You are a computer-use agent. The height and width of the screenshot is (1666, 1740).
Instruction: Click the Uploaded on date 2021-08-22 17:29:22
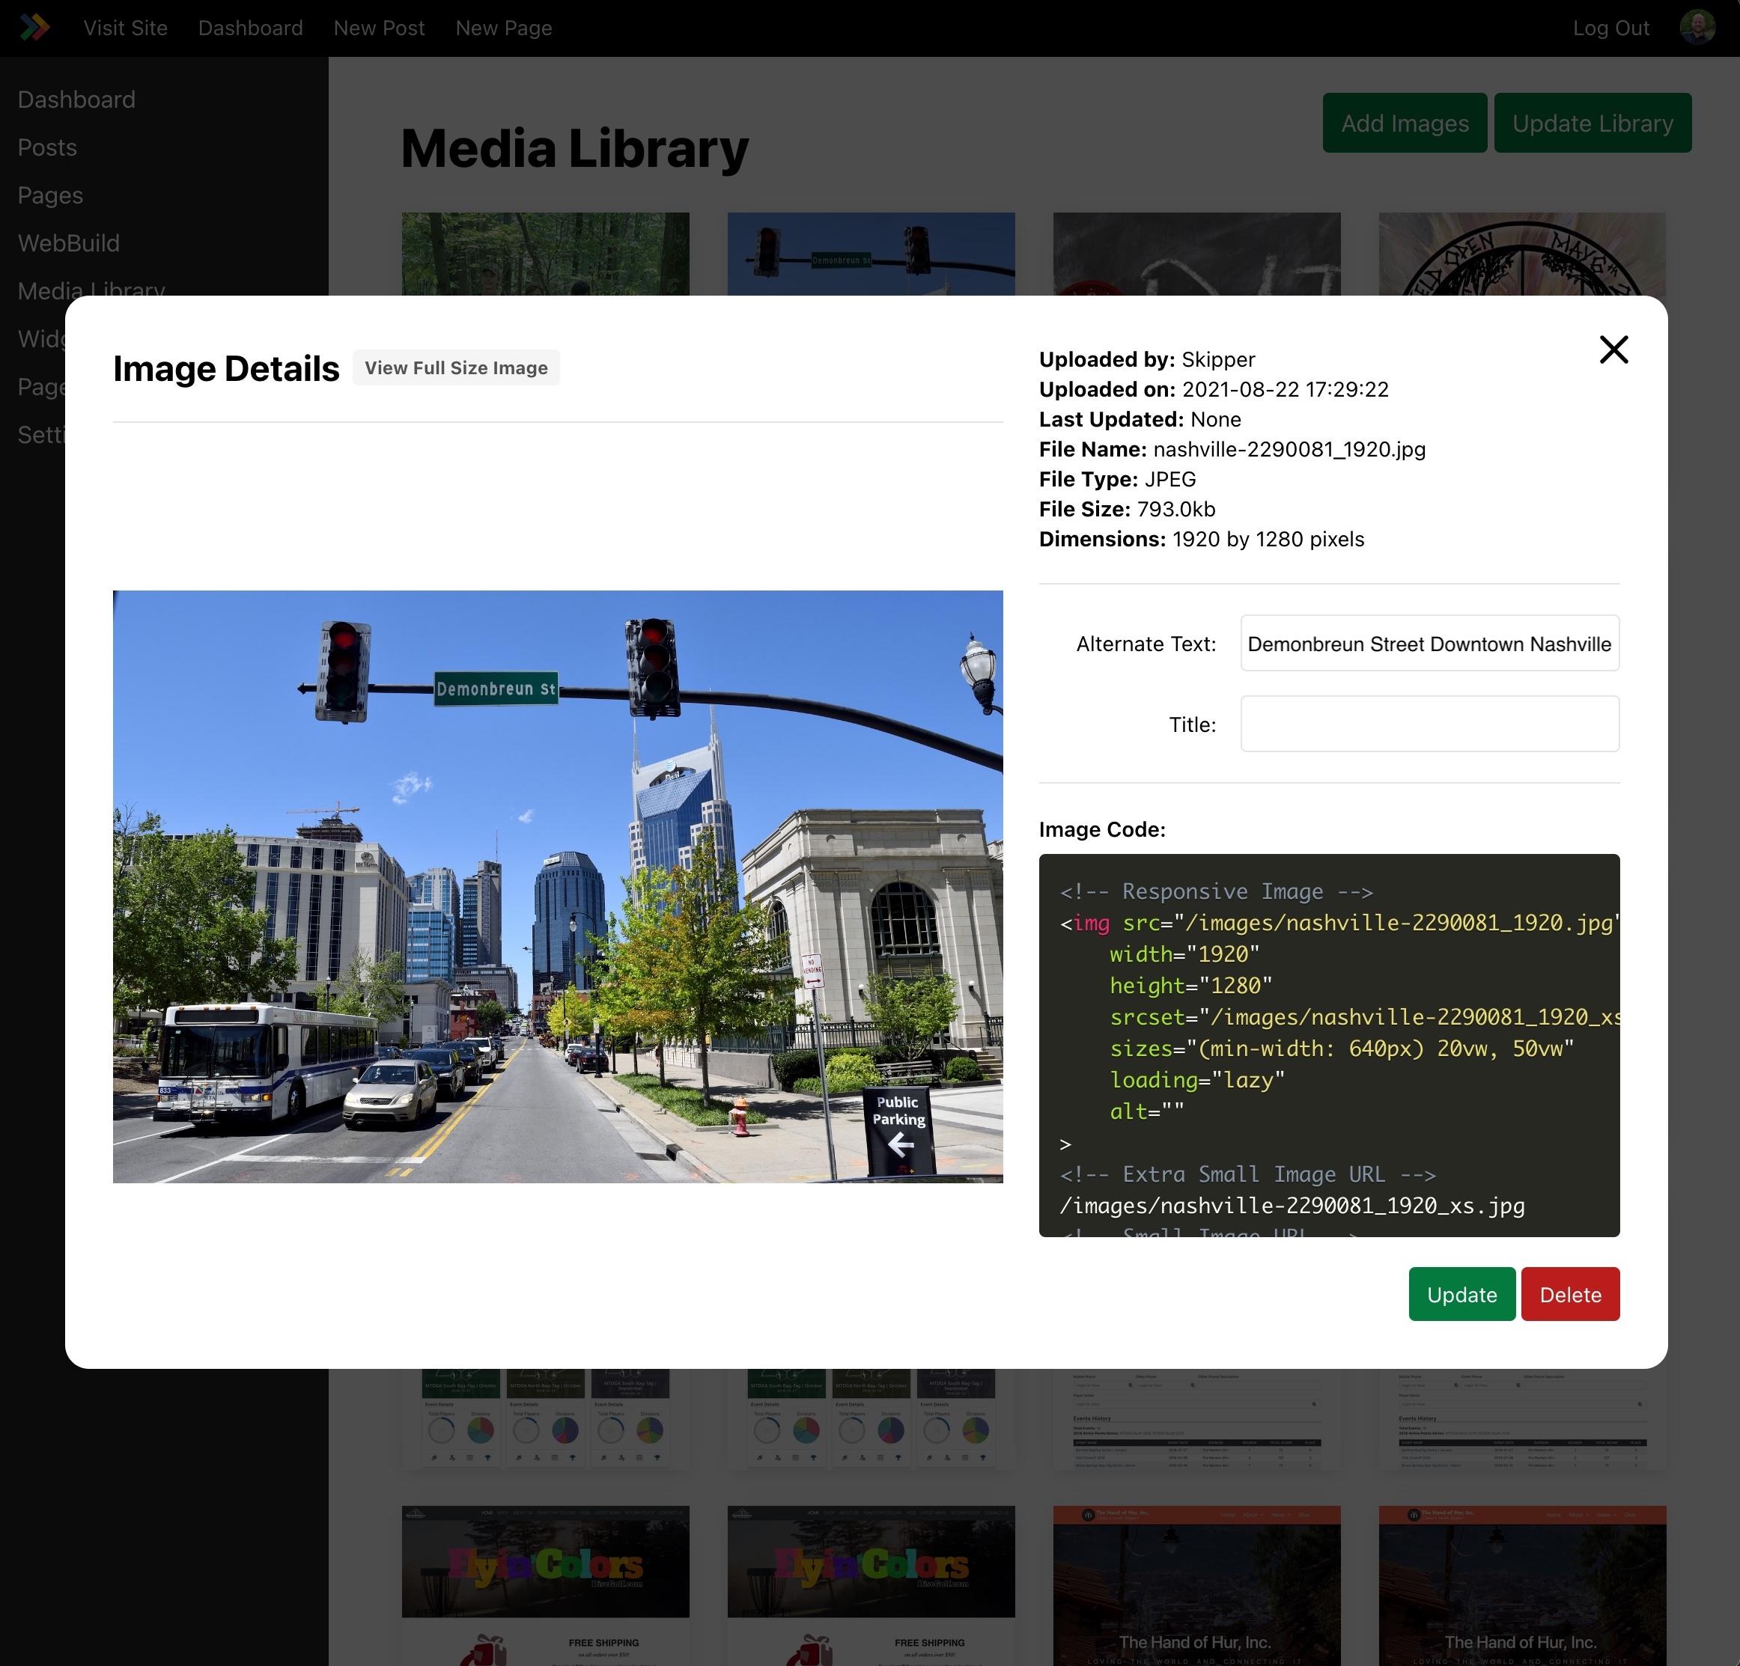click(x=1285, y=390)
